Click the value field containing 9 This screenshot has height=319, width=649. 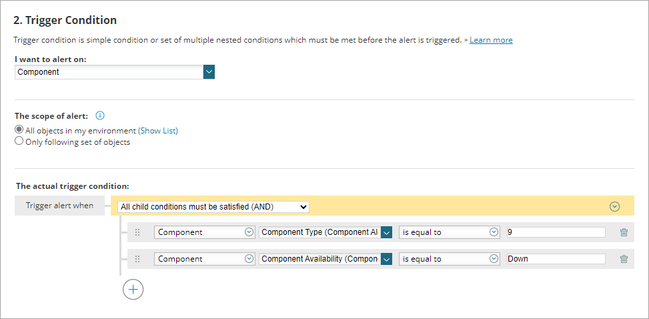coord(556,232)
